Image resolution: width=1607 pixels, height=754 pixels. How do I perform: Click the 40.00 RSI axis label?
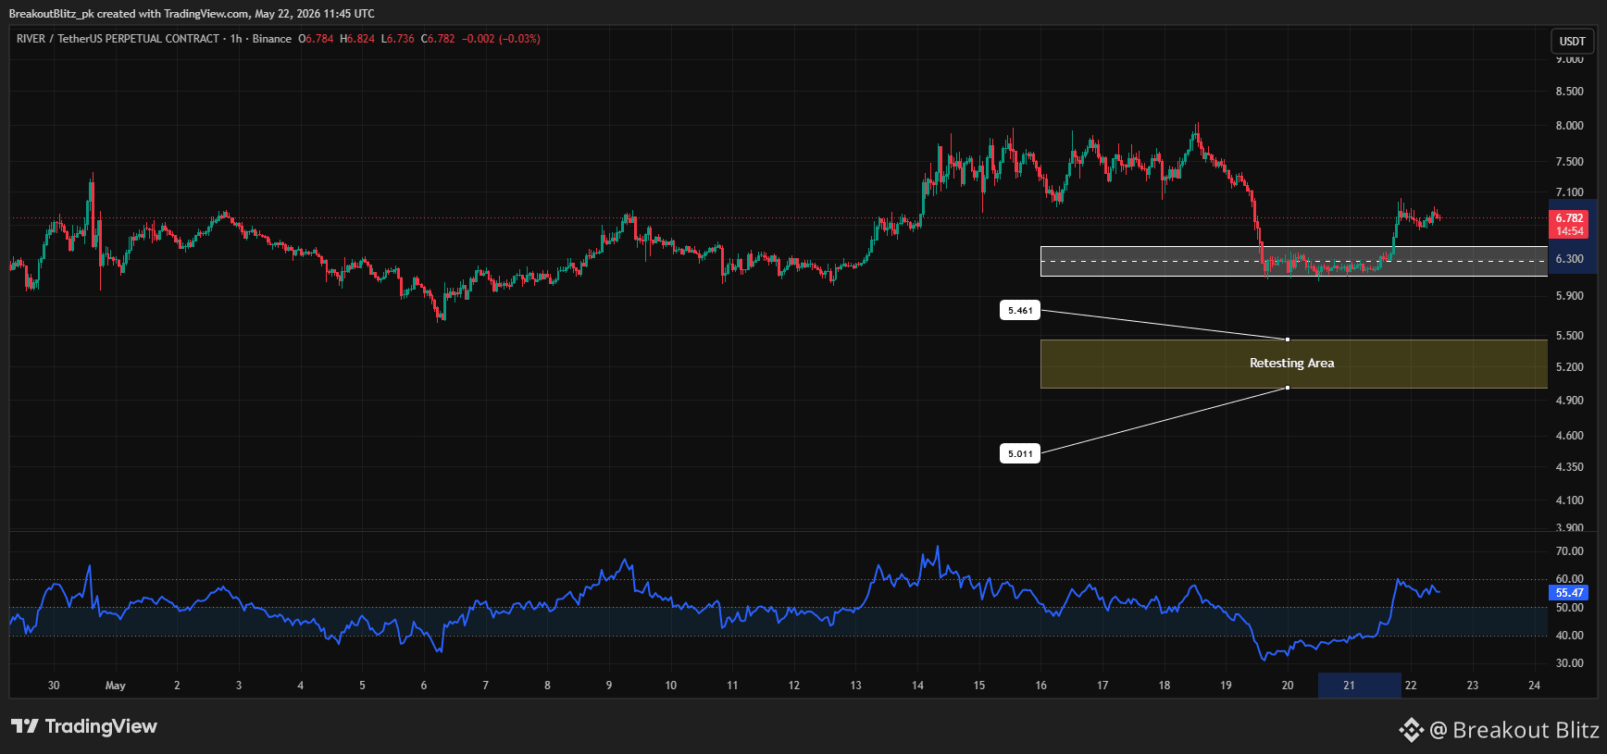coord(1569,636)
